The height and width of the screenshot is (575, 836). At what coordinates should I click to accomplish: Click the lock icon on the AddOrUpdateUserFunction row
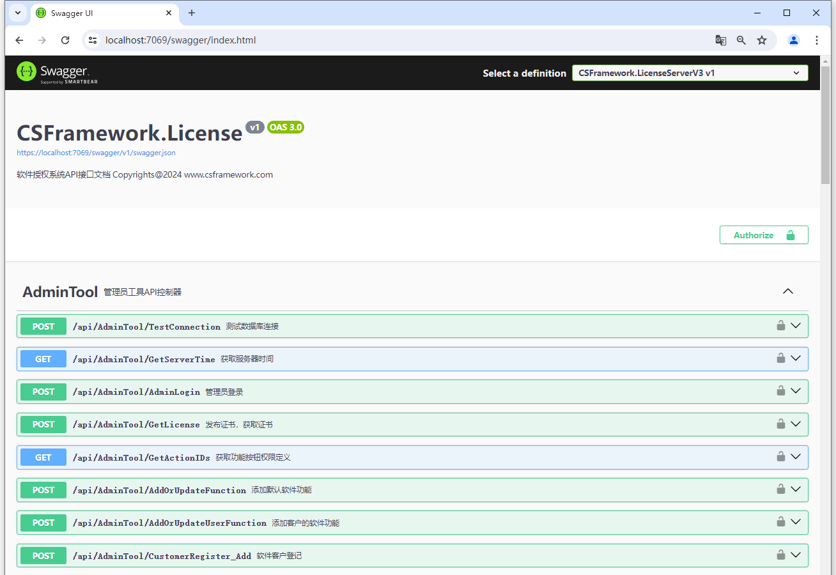click(x=780, y=521)
